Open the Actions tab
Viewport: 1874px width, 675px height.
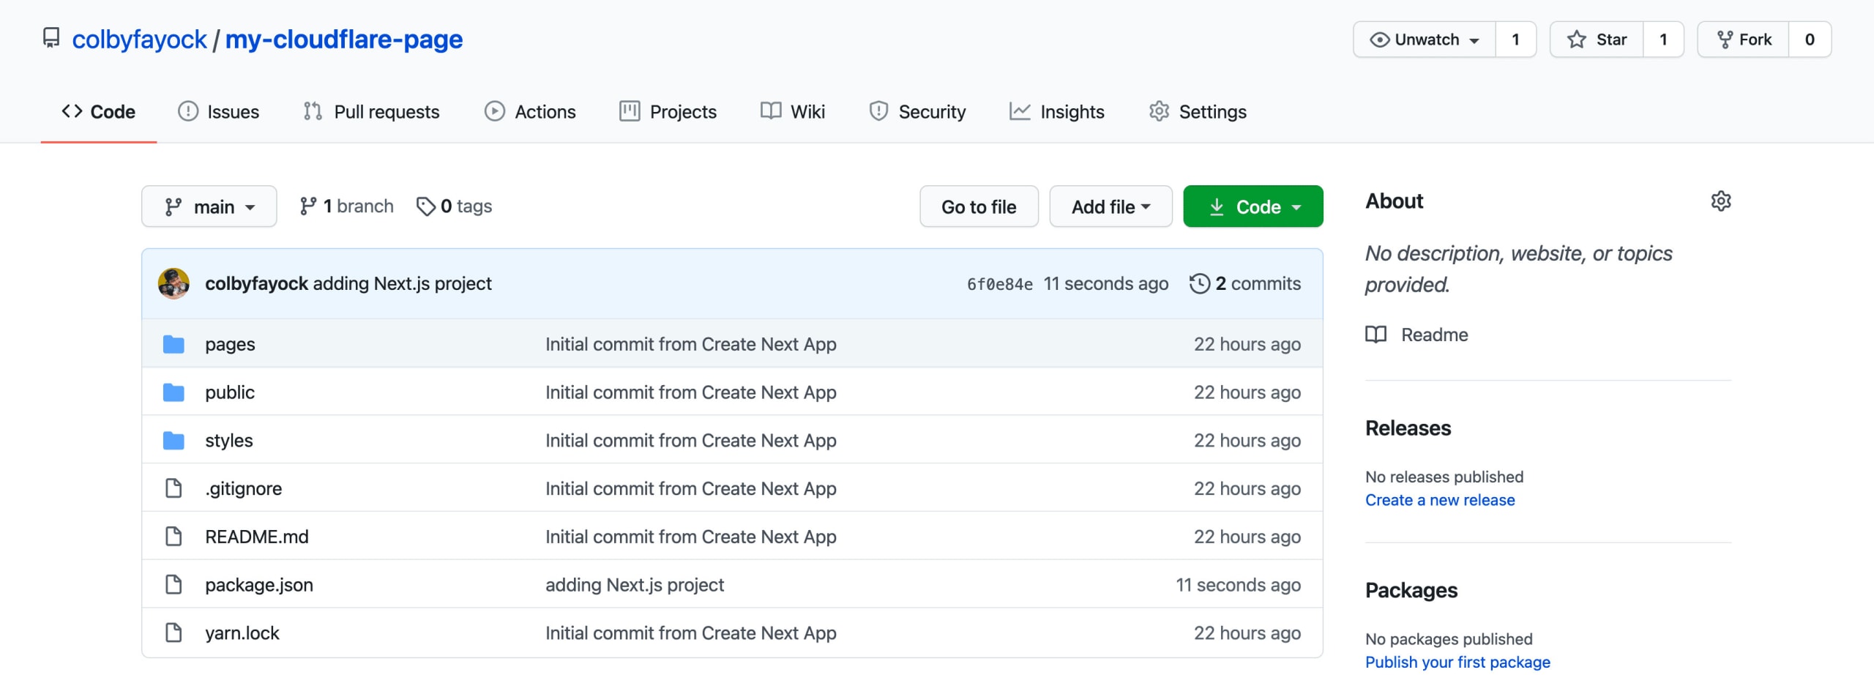[x=530, y=111]
